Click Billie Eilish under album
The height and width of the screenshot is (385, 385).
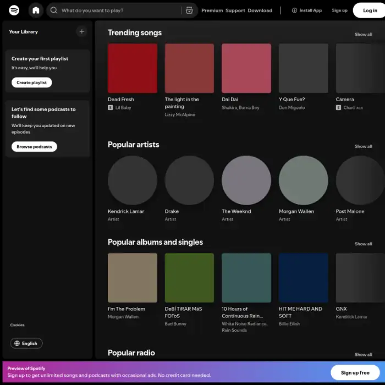pyautogui.click(x=289, y=324)
